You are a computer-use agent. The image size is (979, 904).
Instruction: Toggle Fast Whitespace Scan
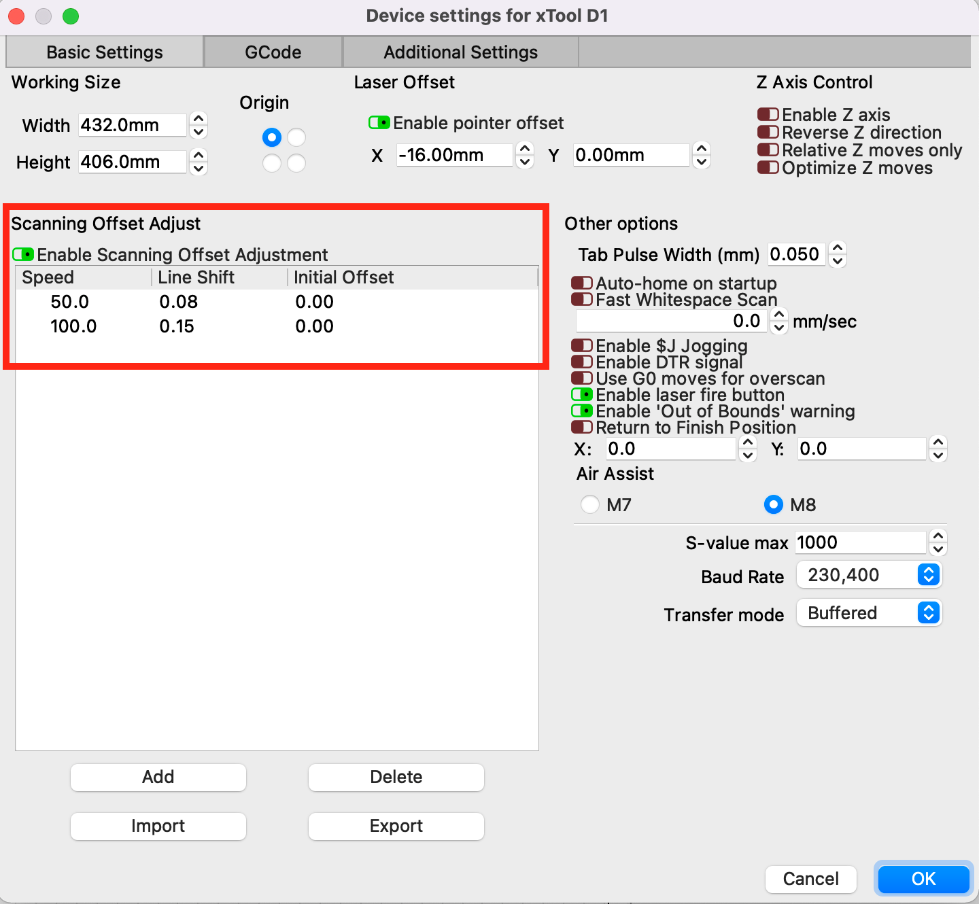click(582, 299)
